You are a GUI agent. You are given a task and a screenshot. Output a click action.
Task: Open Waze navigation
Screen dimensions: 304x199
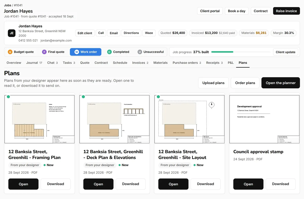pos(149,33)
